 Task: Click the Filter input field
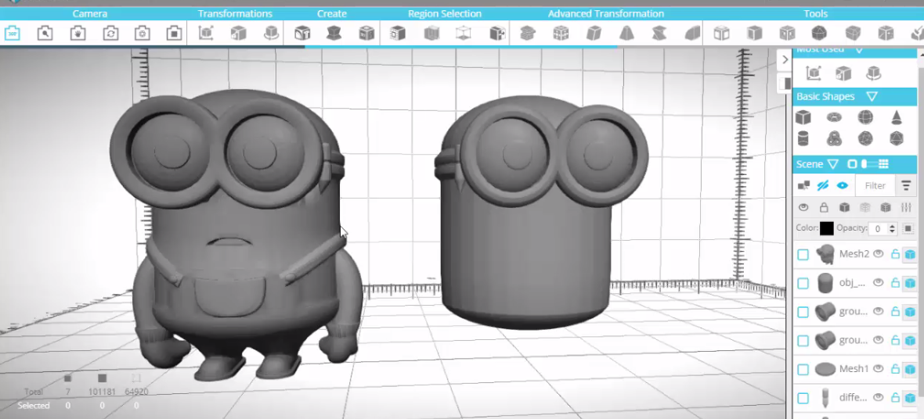coord(875,185)
